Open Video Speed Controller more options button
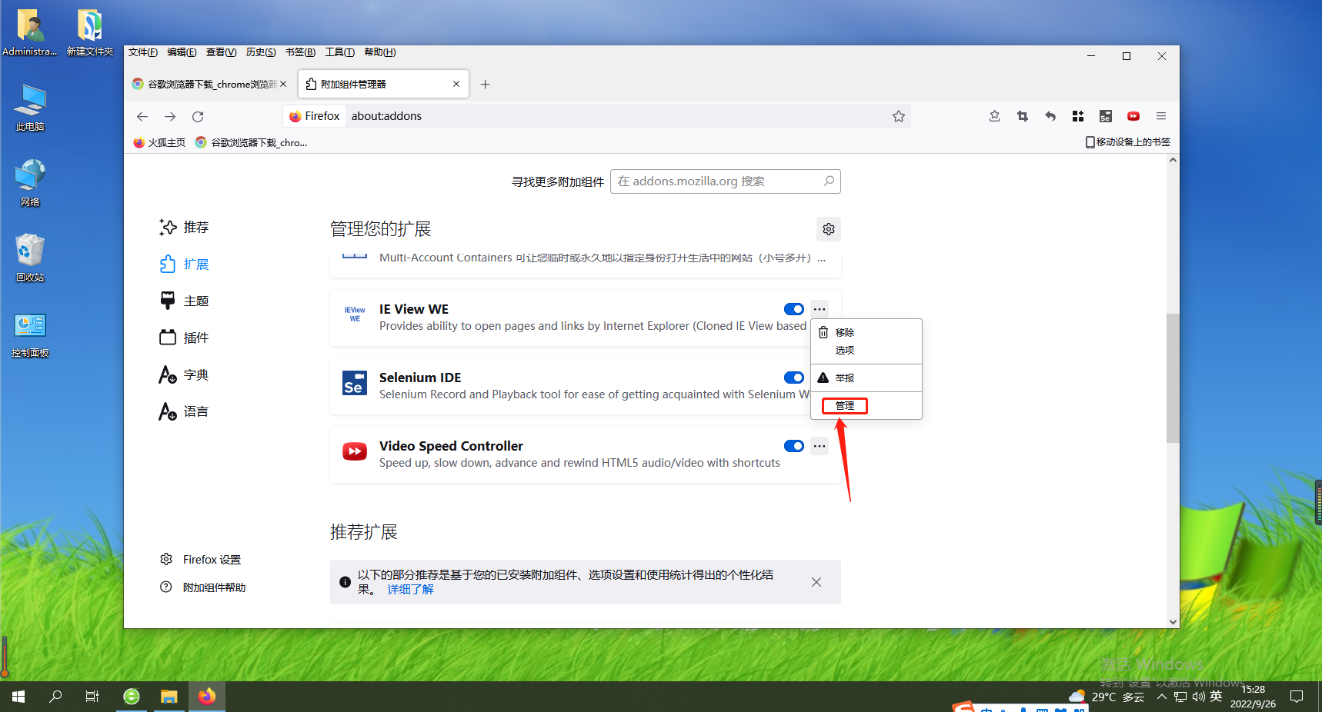The height and width of the screenshot is (712, 1322). point(820,446)
